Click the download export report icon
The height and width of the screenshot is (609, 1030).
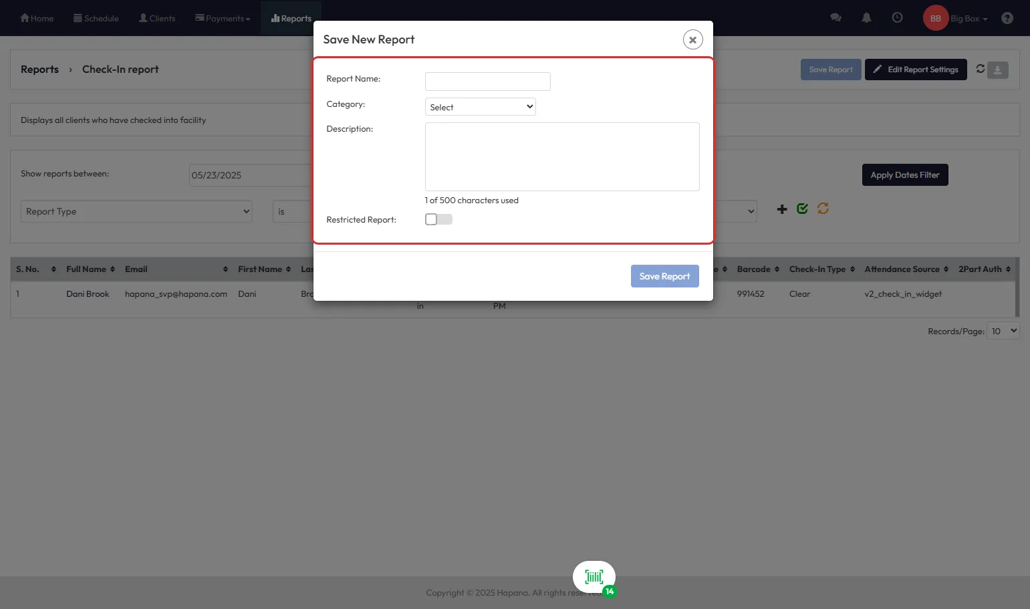tap(998, 70)
